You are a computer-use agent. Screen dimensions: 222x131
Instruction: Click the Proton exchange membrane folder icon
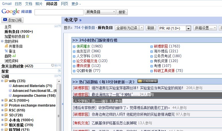6,105
